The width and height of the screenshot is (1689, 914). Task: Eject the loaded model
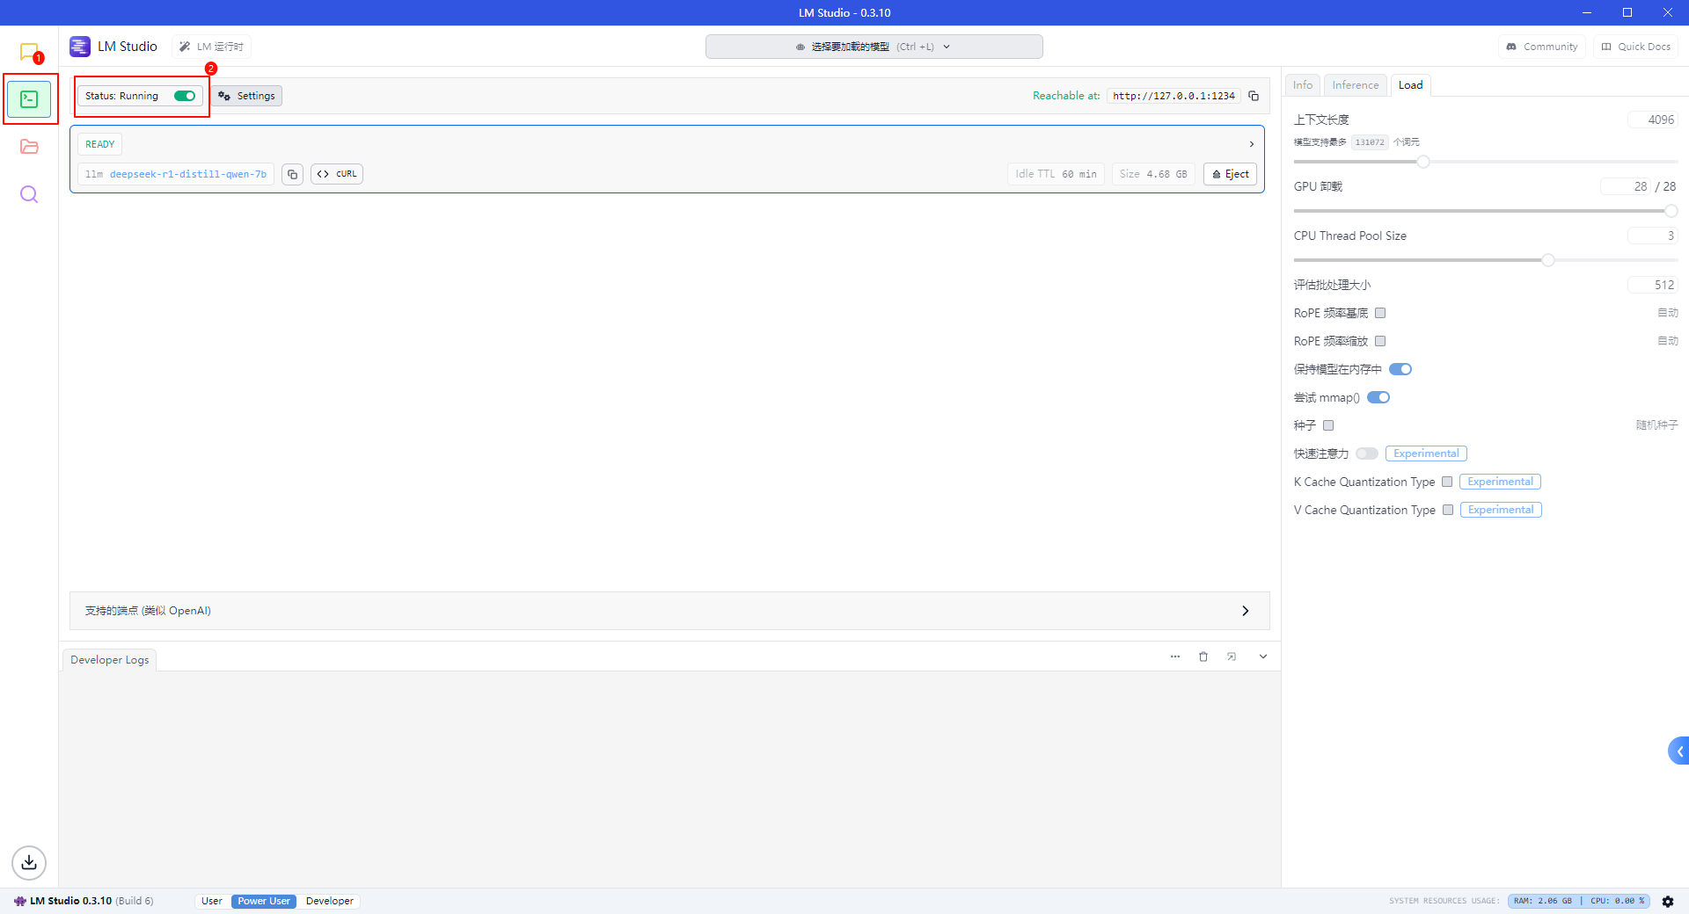click(1230, 174)
